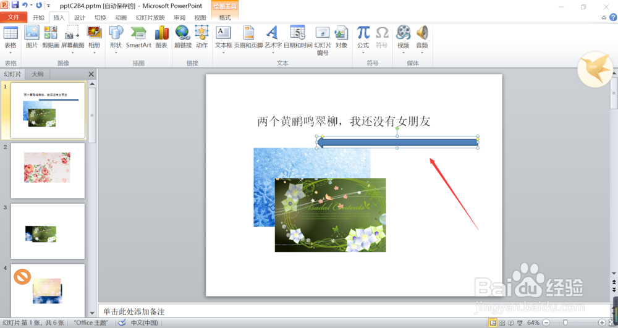The width and height of the screenshot is (618, 328).
Task: Click the zoom slider handle
Action: pyautogui.click(x=565, y=322)
